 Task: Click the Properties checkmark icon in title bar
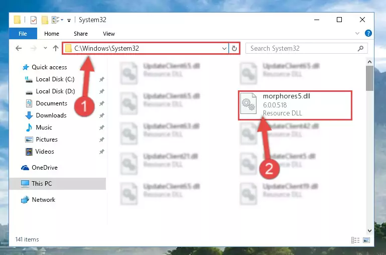pos(34,20)
